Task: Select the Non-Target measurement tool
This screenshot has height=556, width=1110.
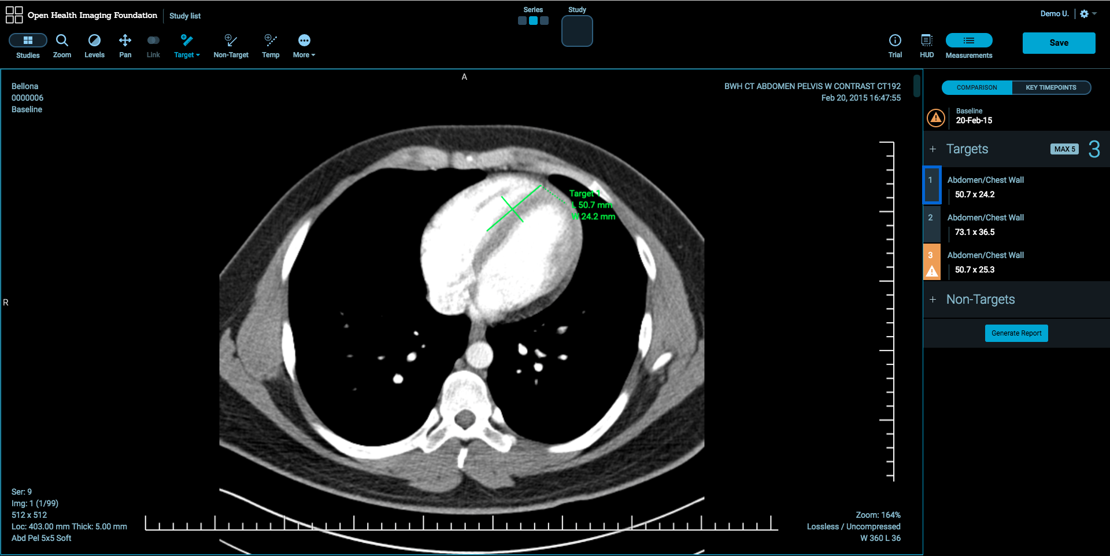Action: [231, 45]
